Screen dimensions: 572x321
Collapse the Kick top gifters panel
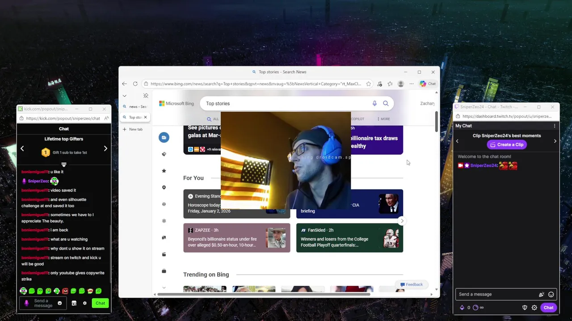(x=64, y=165)
